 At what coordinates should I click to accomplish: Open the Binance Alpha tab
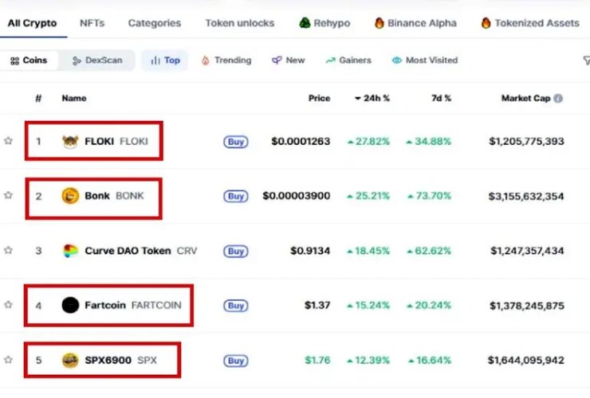pyautogui.click(x=415, y=23)
